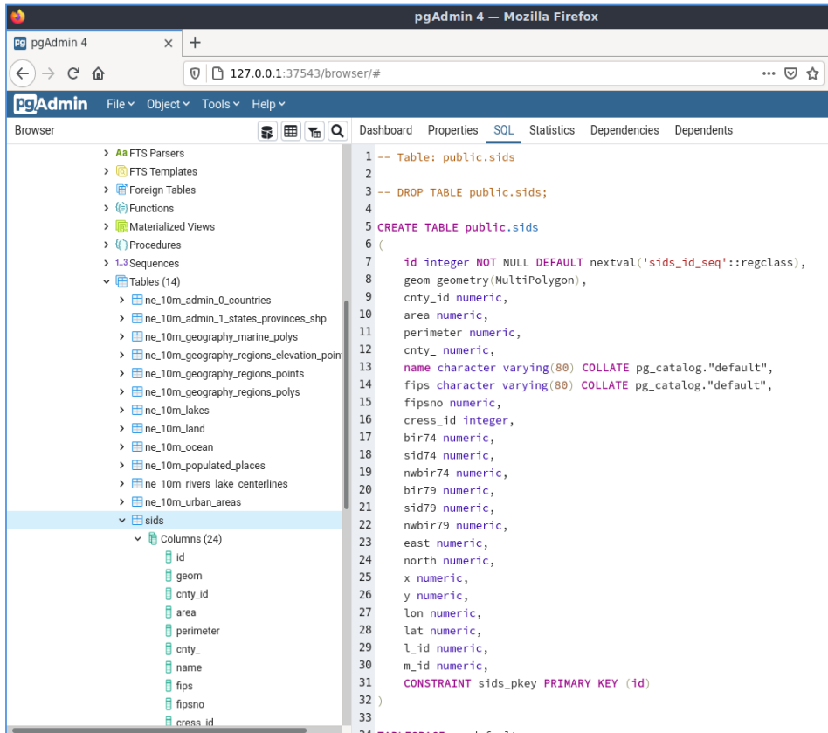Click line 5 CREATE TABLE statement
The width and height of the screenshot is (828, 733).
[458, 227]
